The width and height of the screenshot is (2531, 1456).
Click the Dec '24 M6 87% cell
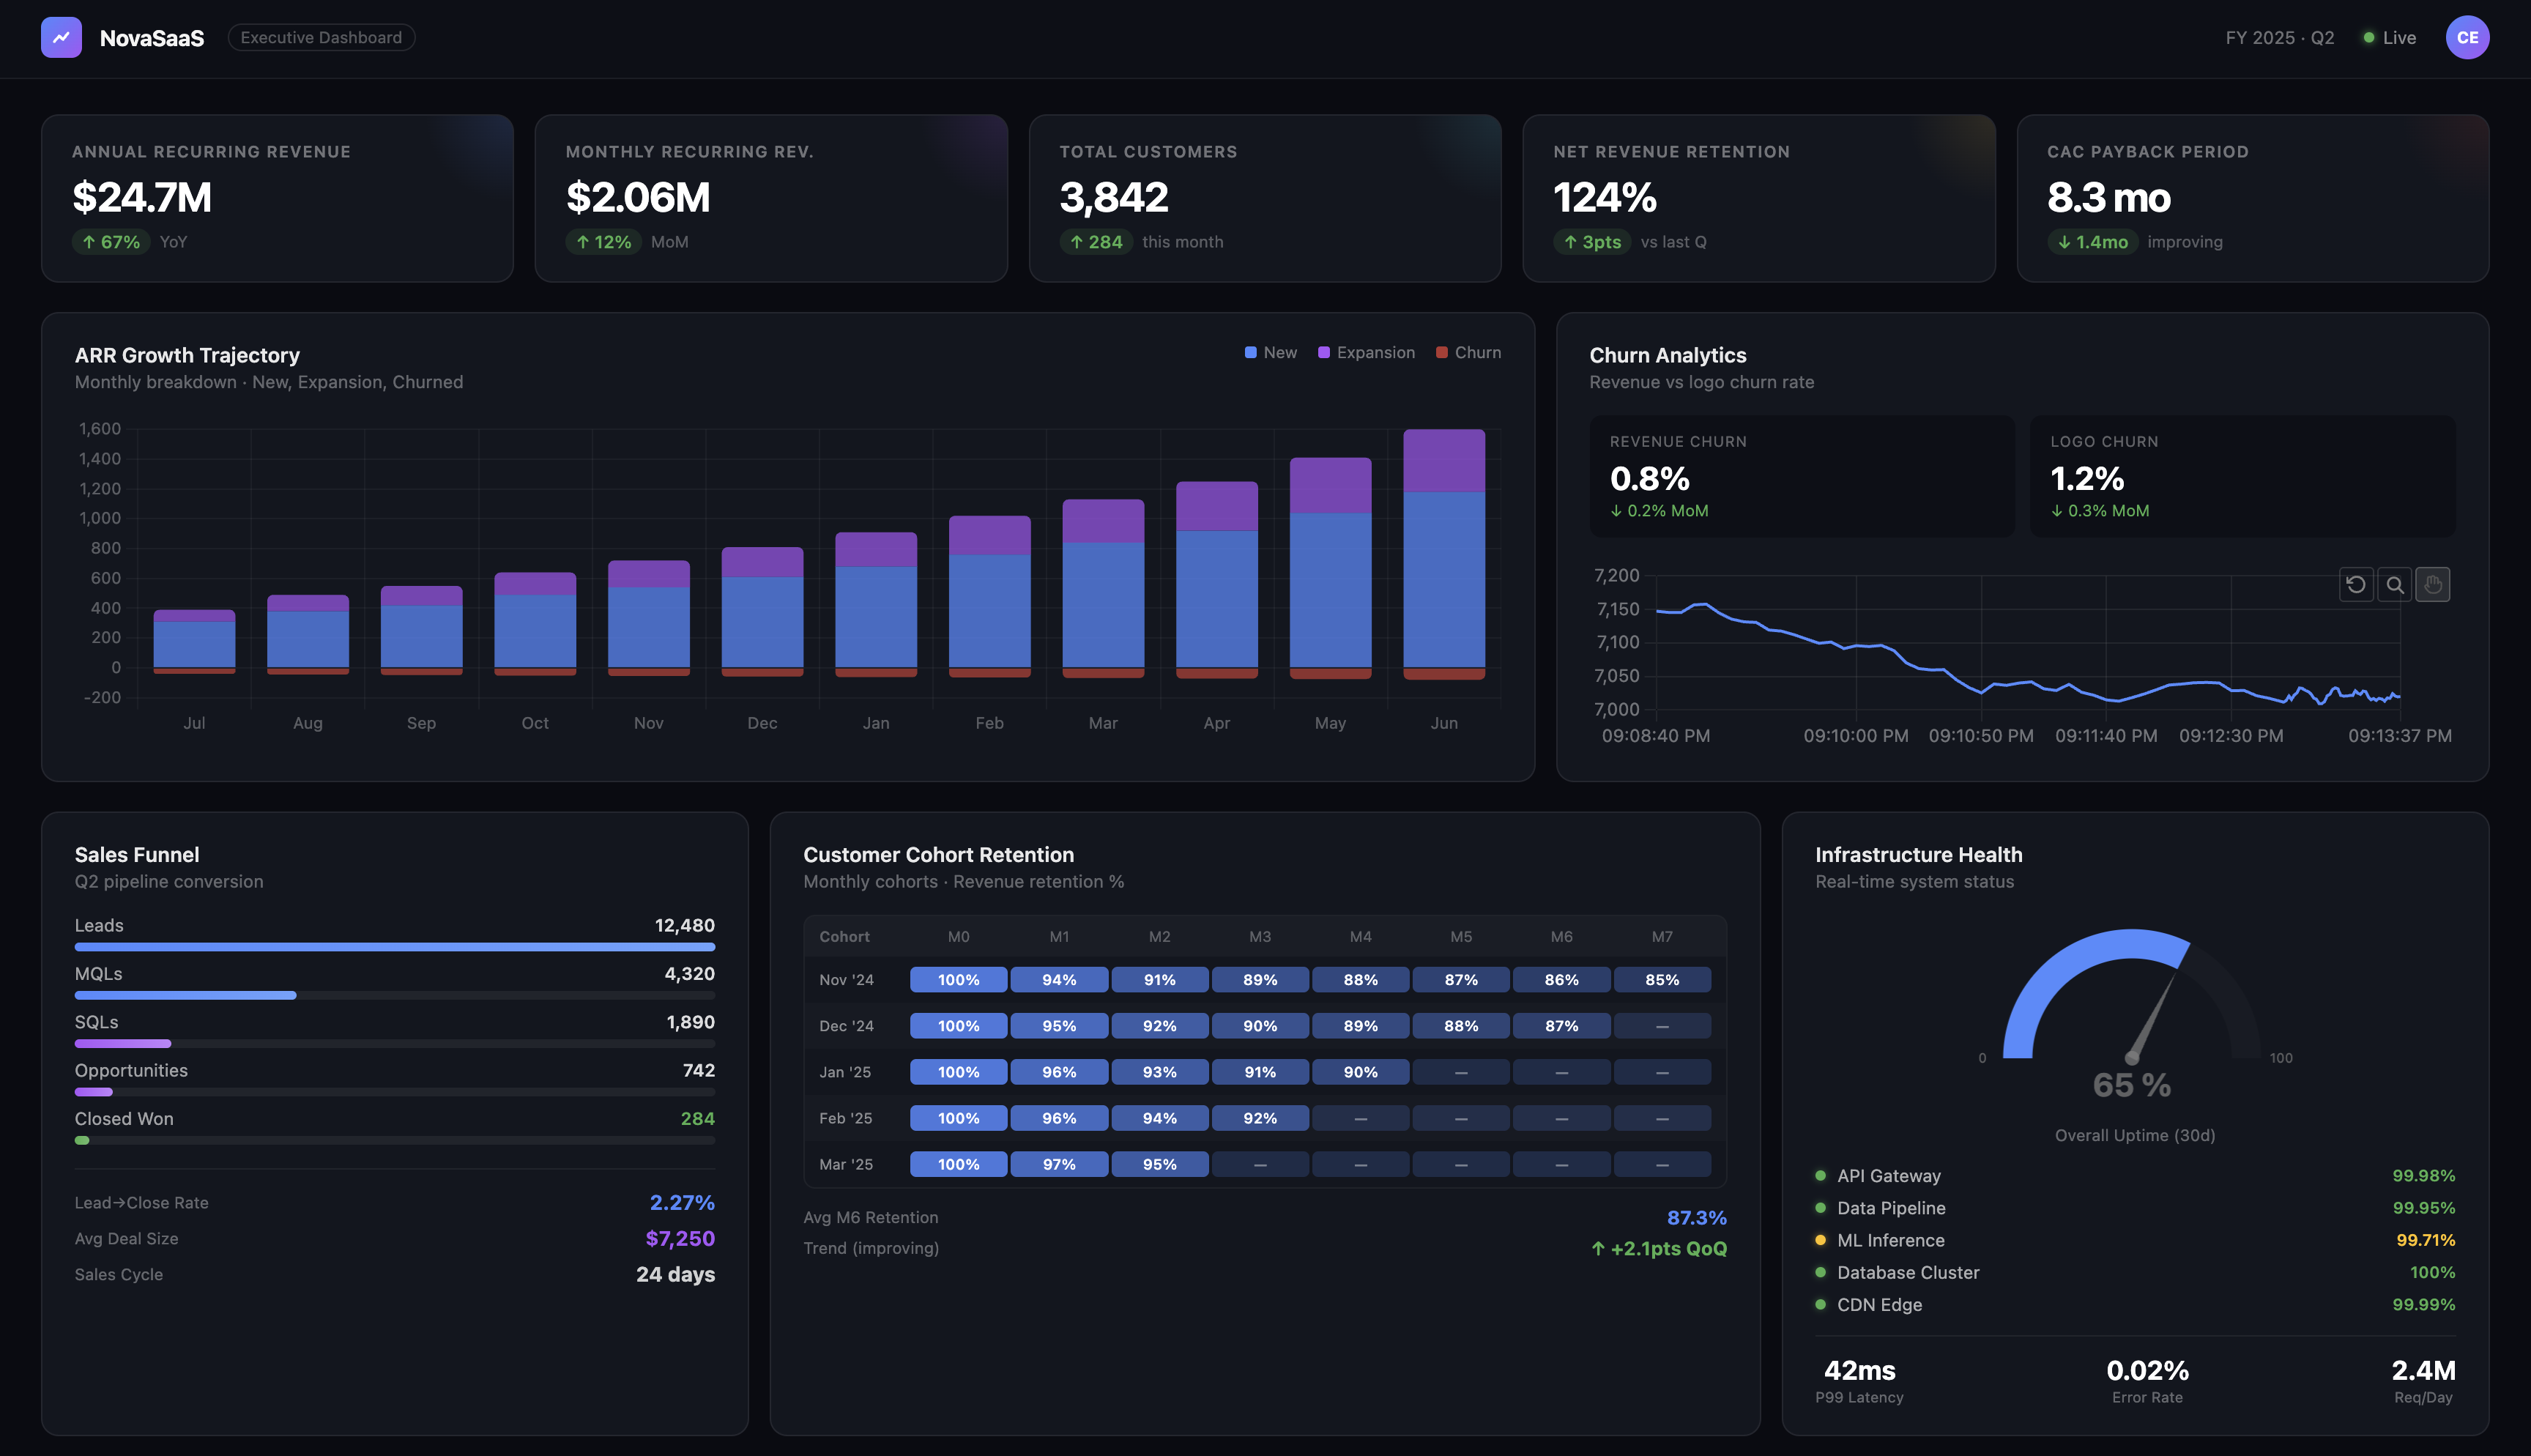coord(1561,1026)
